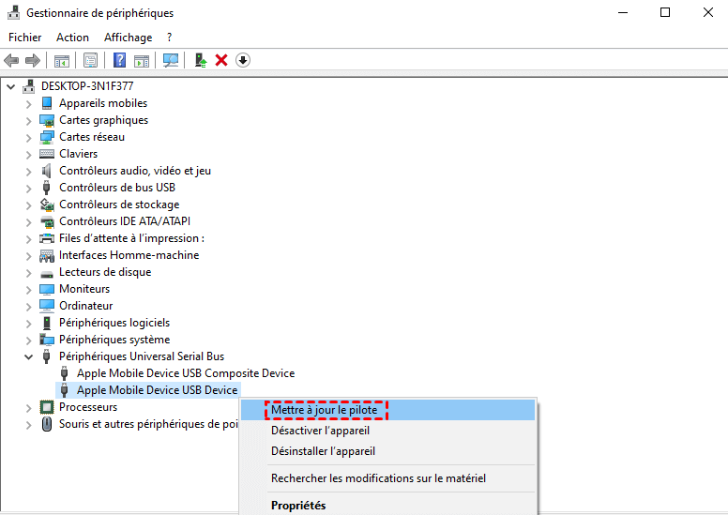This screenshot has height=515, width=728.
Task: Click the scan for hardware changes monitor icon
Action: tap(171, 60)
